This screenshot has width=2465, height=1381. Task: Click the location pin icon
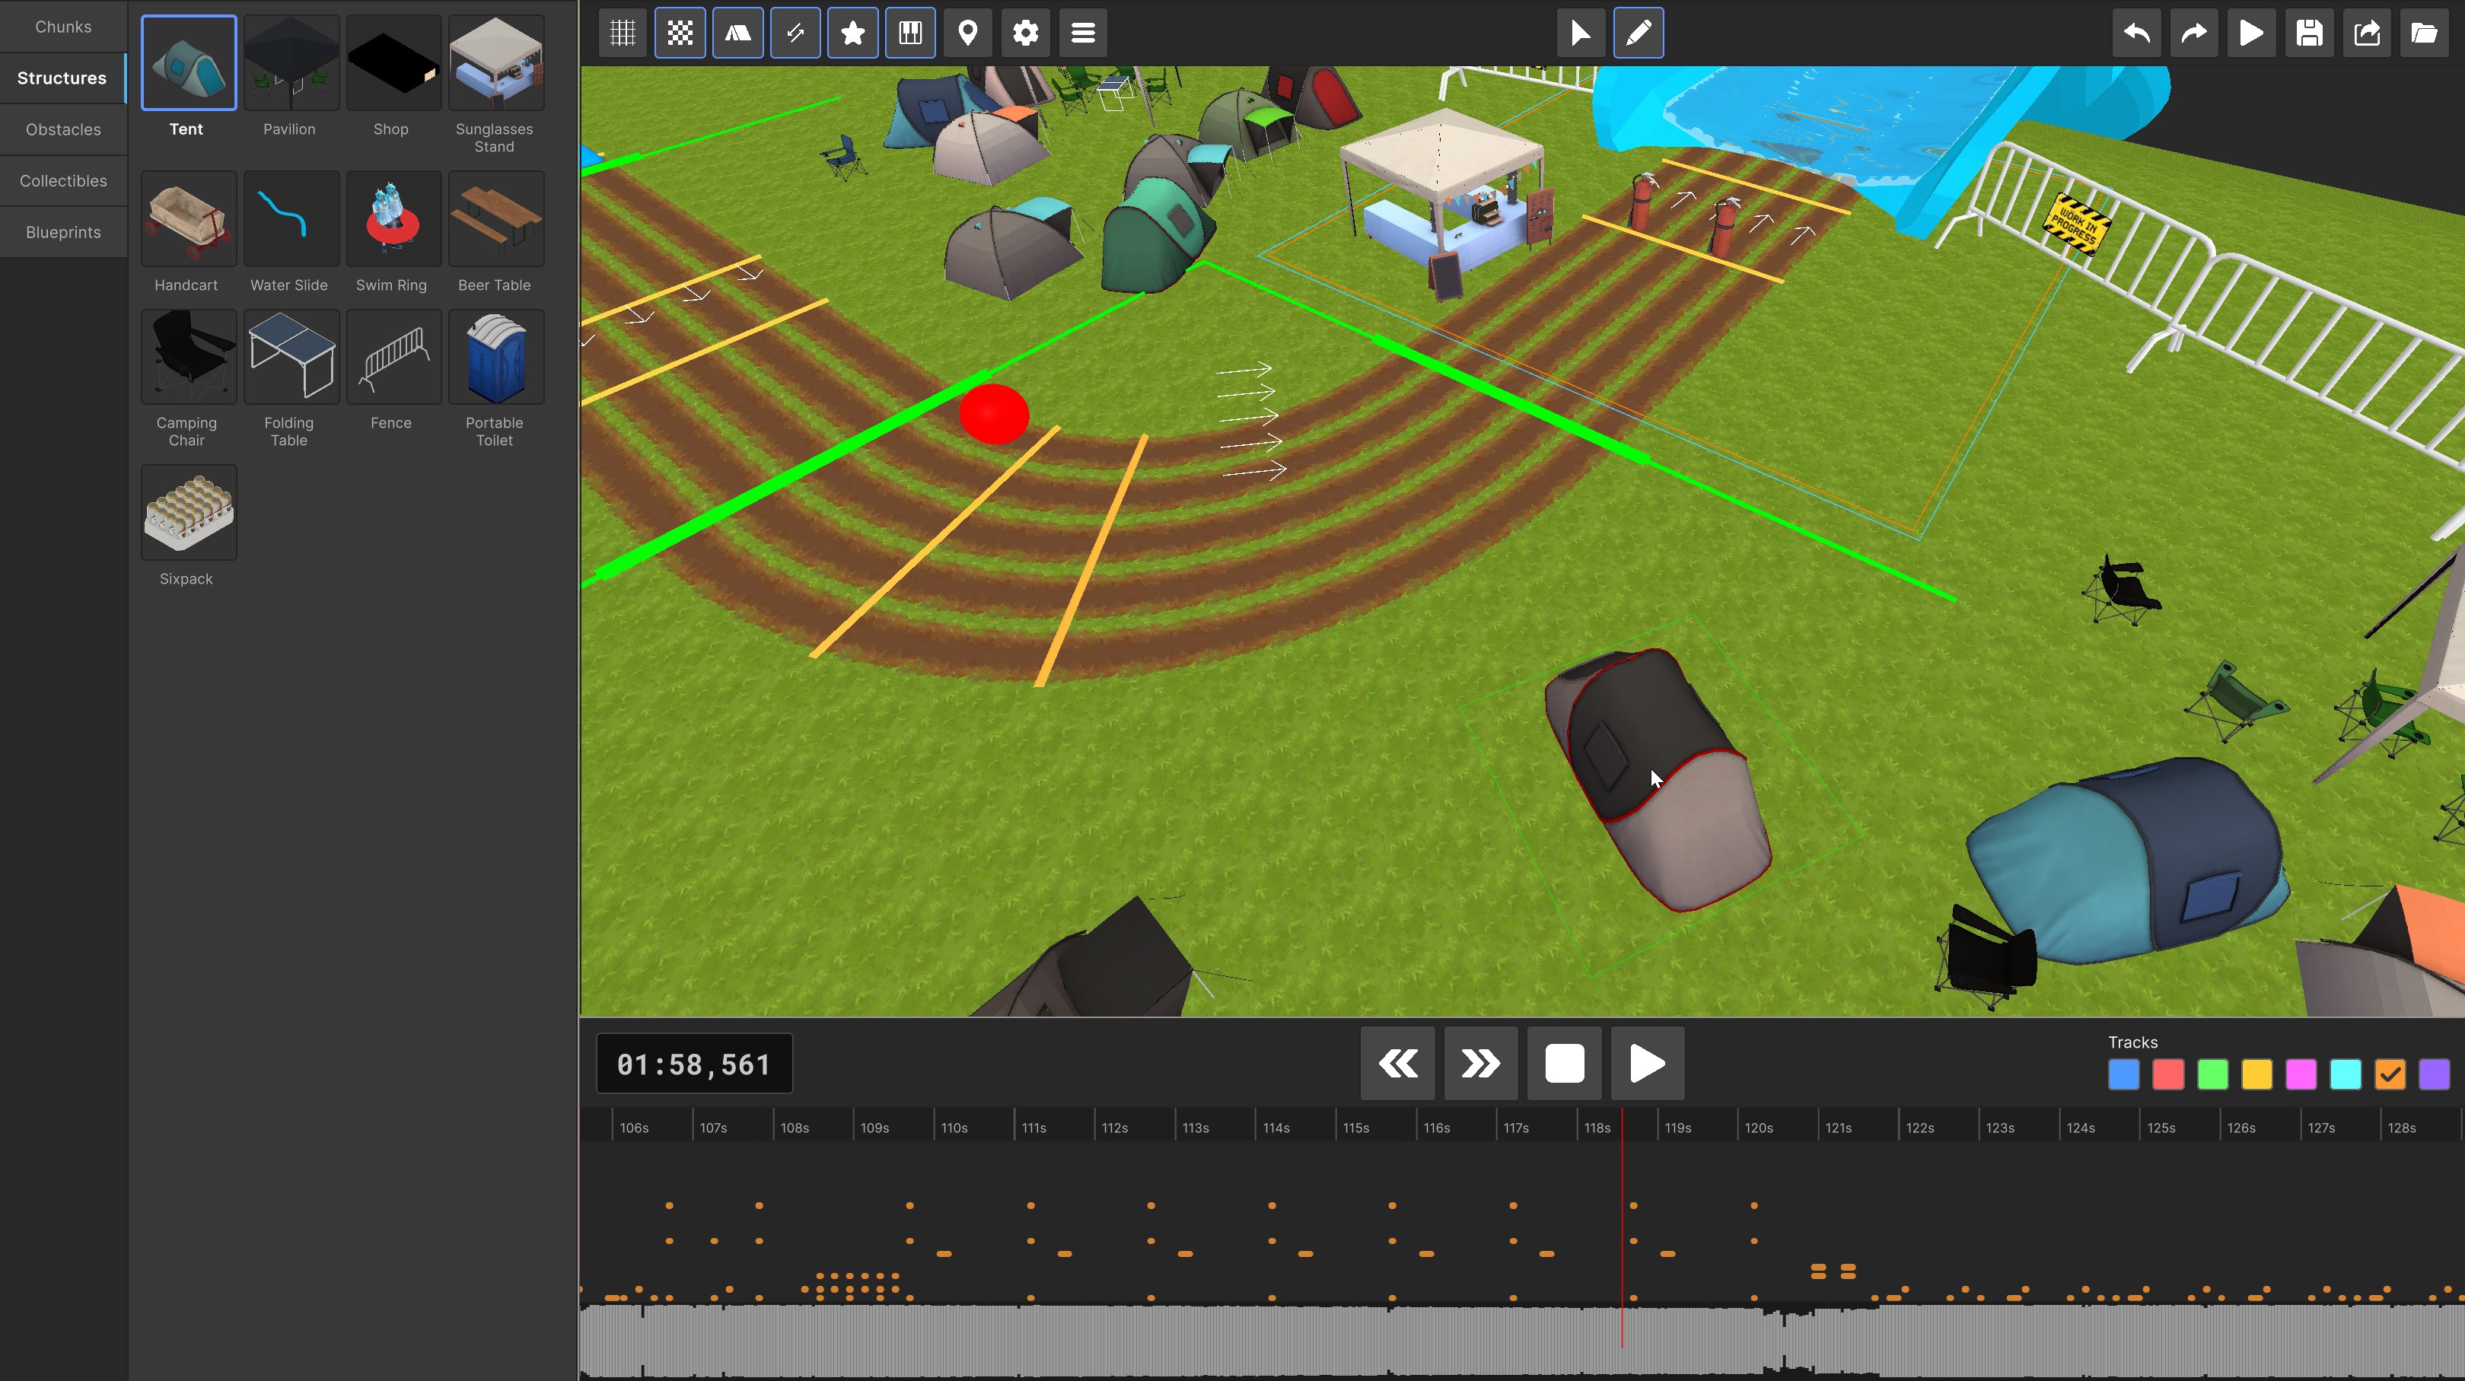coord(967,33)
